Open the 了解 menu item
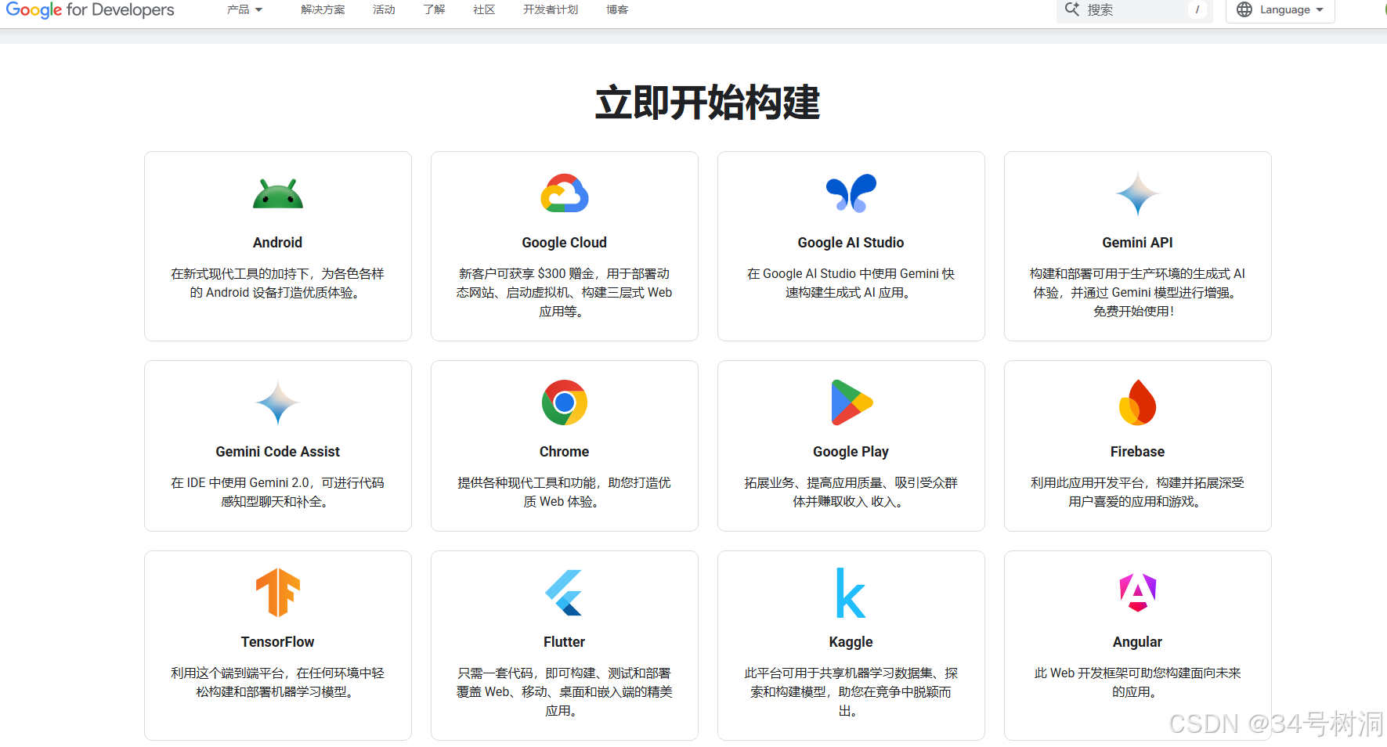Image resolution: width=1387 pixels, height=747 pixels. pos(434,9)
